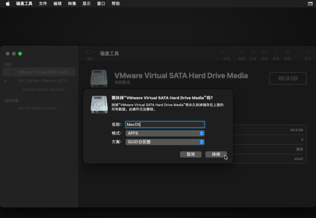
Task: Click the 名称 name field containing MacOS
Action: [165, 124]
